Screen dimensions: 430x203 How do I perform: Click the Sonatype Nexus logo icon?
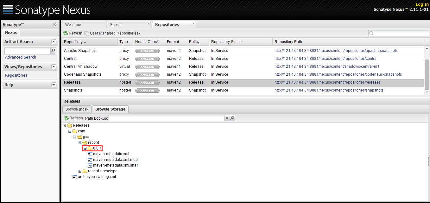[x=8, y=10]
